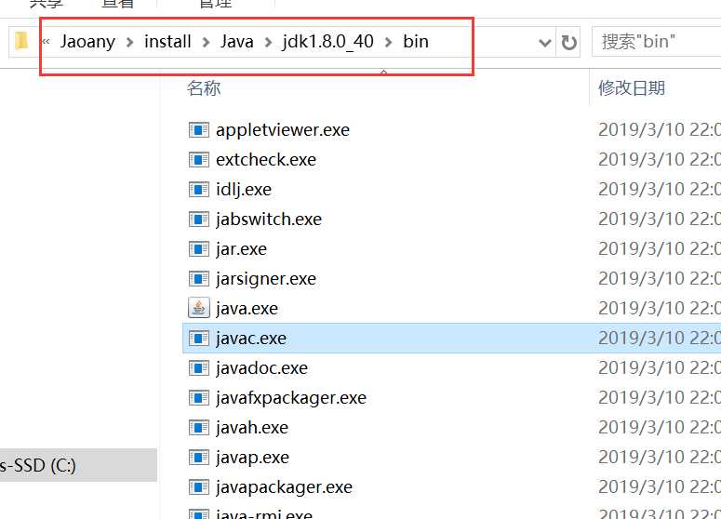The width and height of the screenshot is (721, 519).
Task: Go to jdk1.8.0_40 in the breadcrumb
Action: coord(327,42)
